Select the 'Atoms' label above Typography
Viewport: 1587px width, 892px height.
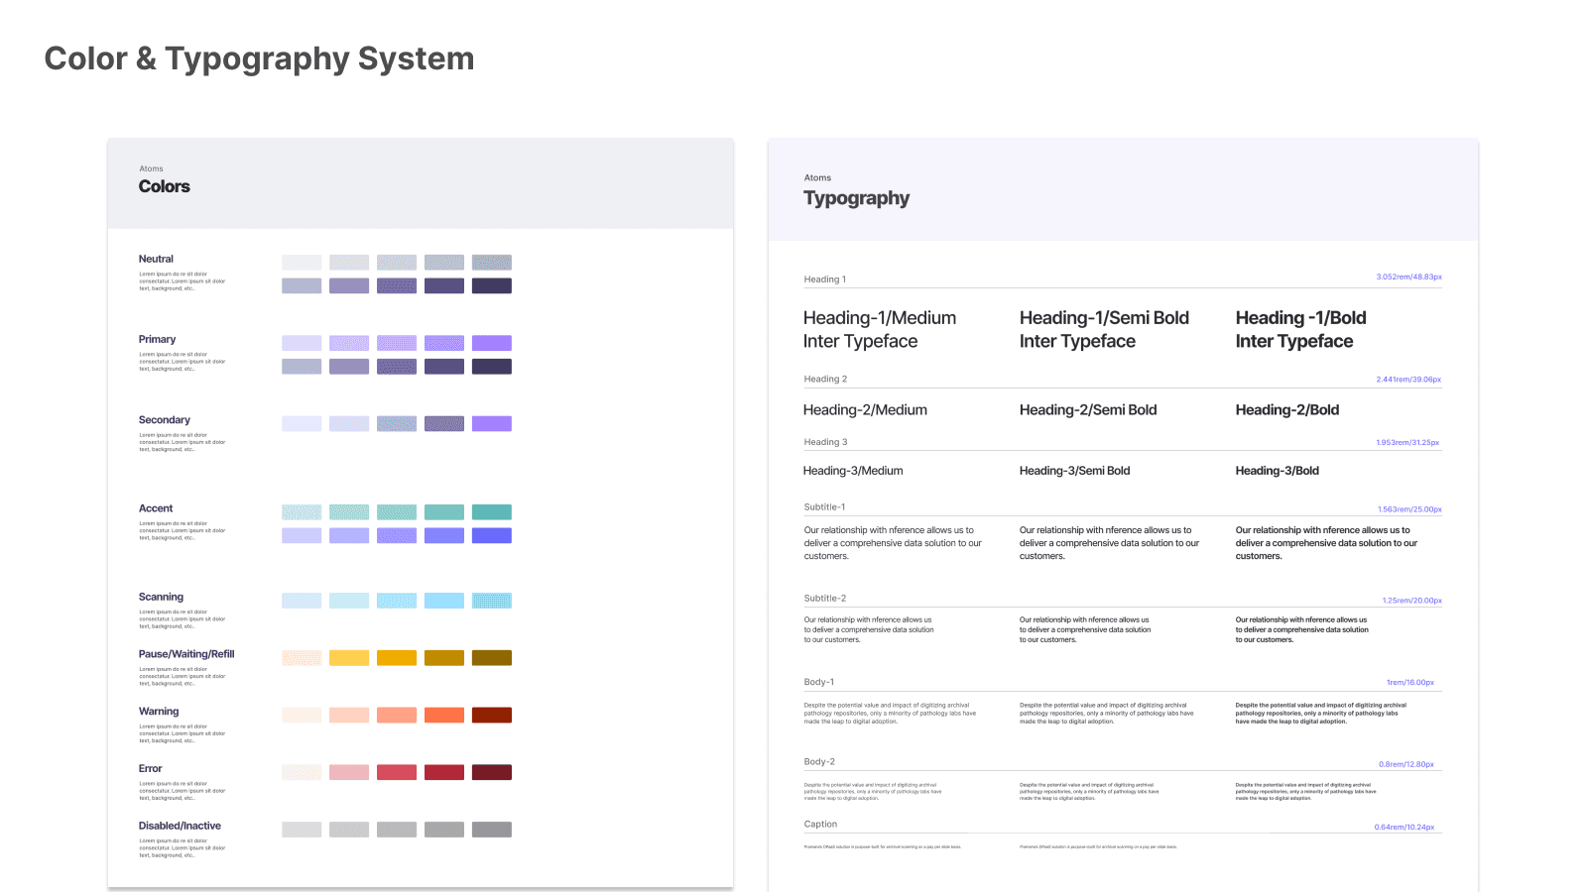pos(817,177)
